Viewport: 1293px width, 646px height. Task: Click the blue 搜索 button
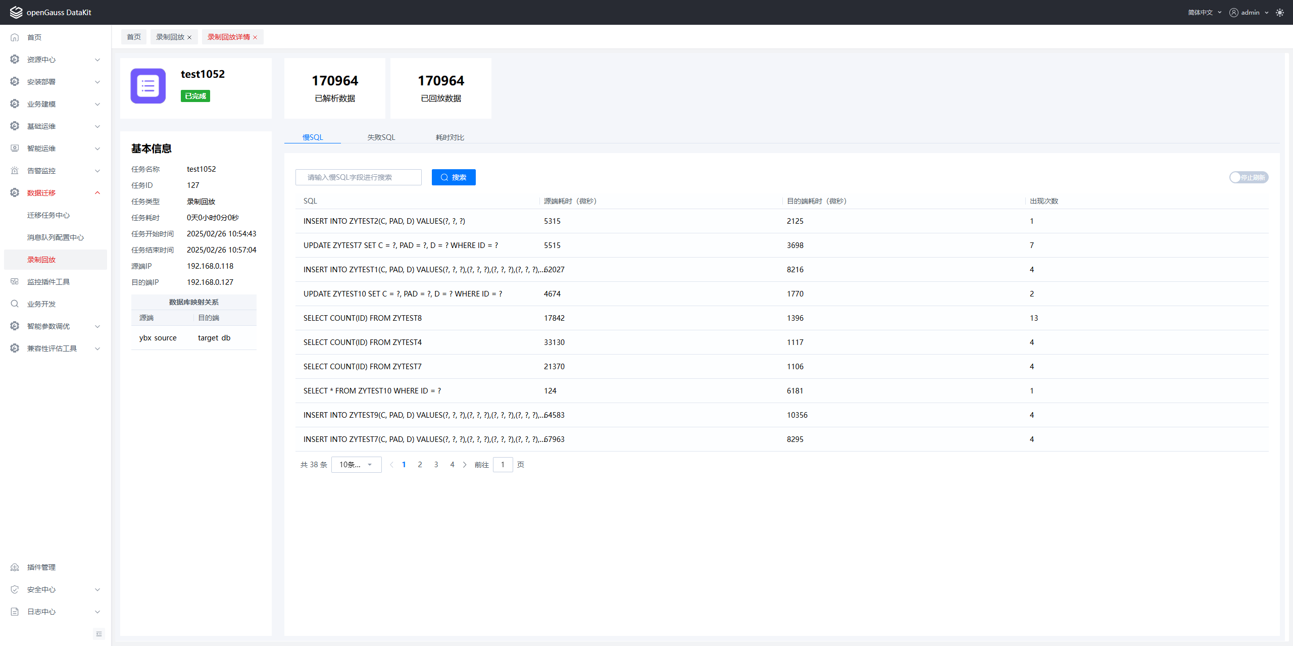point(453,177)
